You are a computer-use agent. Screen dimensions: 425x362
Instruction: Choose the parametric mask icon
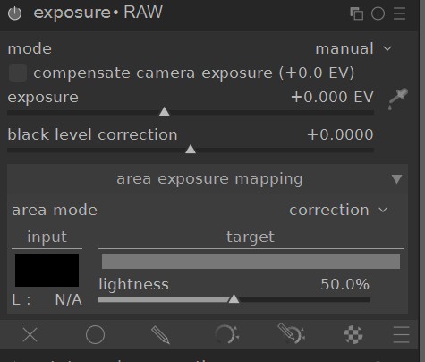tap(226, 334)
